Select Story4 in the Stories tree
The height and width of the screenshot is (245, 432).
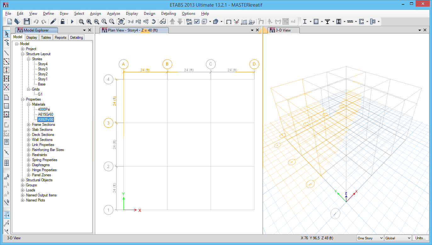pos(43,64)
